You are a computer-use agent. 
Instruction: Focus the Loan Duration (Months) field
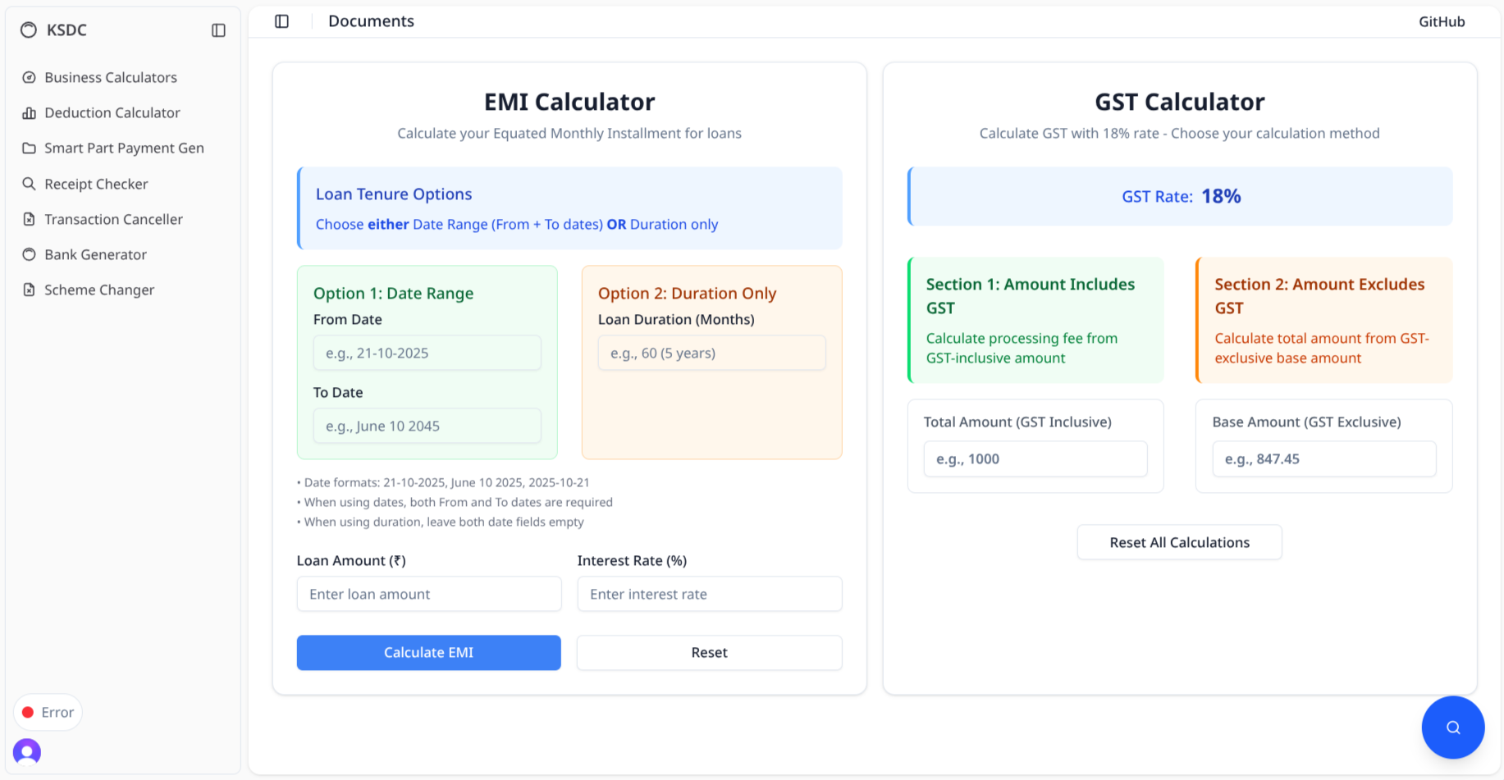(x=712, y=353)
